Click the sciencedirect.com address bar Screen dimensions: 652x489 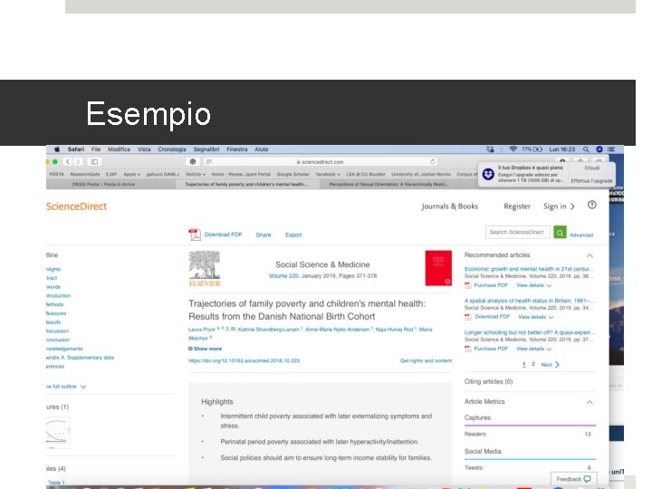point(321,162)
